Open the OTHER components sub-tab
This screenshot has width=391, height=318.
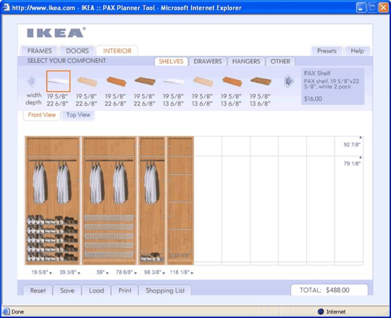[x=280, y=61]
